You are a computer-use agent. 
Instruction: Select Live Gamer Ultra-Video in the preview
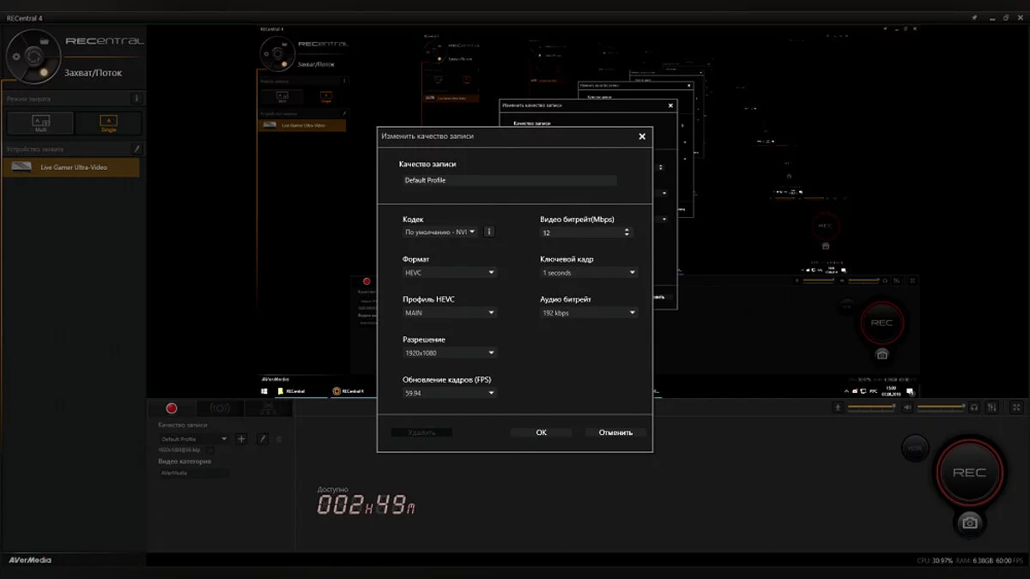[303, 125]
